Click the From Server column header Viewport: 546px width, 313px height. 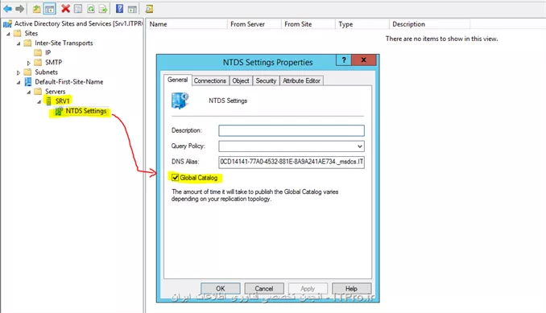(254, 24)
